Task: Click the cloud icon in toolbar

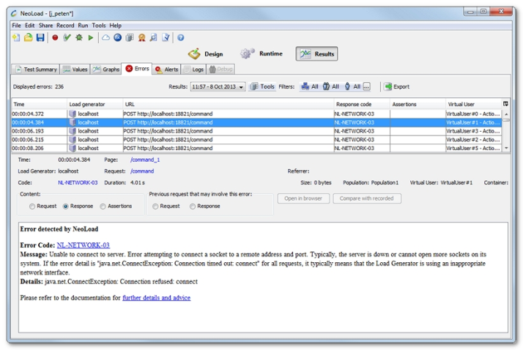Action: 105,37
